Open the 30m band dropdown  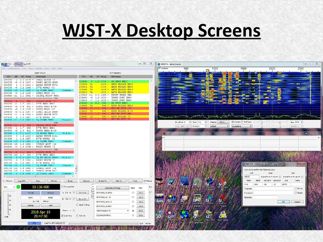click(9, 187)
